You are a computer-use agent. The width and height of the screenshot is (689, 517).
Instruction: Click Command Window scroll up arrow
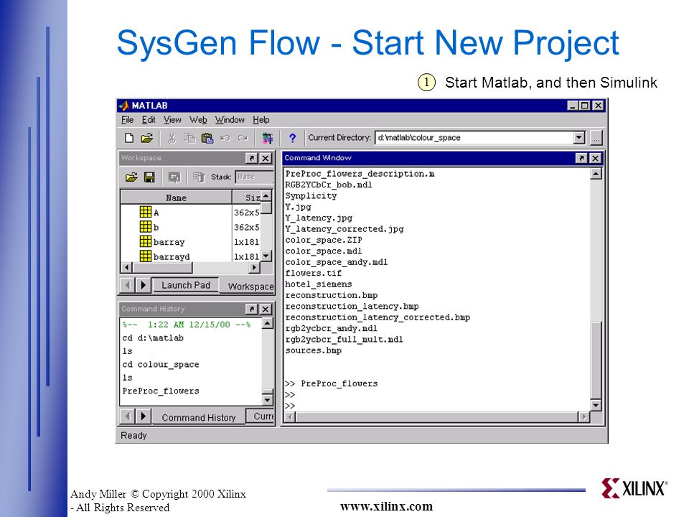point(596,174)
